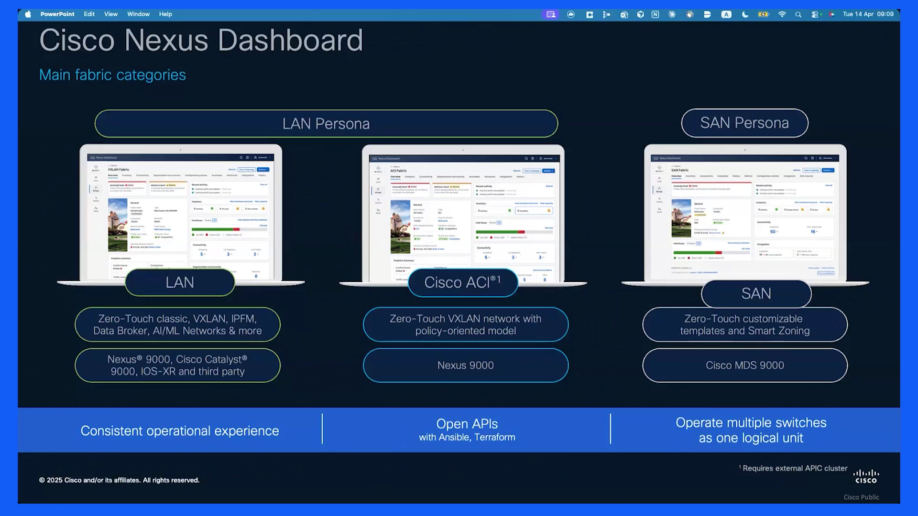Open the 3D cube menu bar icon
This screenshot has height=516, width=918.
640,14
